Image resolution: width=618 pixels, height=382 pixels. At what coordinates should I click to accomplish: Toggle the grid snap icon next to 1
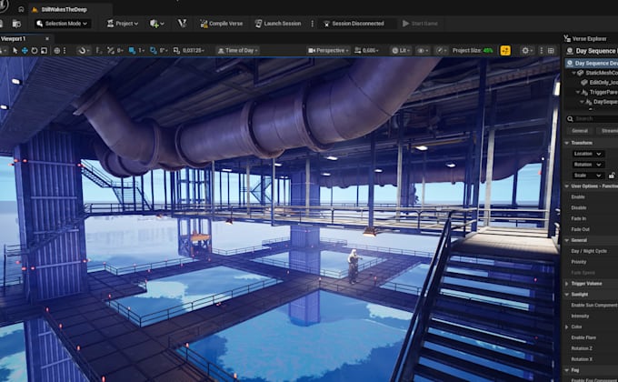[x=132, y=51]
